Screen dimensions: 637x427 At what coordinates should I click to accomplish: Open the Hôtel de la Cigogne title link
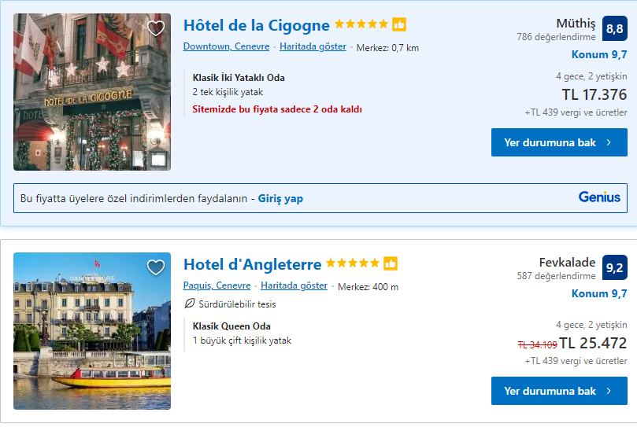256,25
